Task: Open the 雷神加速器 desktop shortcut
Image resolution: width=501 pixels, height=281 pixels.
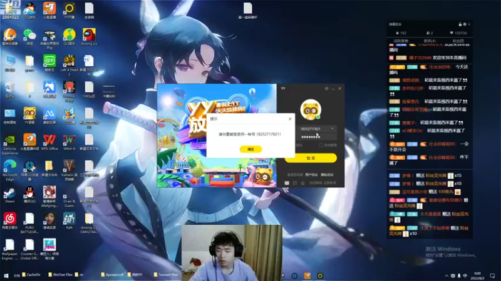Action: tap(9, 37)
